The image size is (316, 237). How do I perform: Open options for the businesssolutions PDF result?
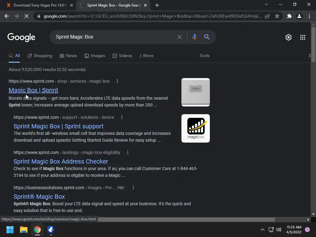click(x=133, y=188)
